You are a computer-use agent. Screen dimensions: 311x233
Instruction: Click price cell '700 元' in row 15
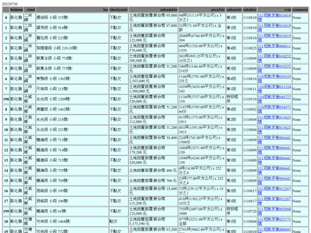coord(153,181)
